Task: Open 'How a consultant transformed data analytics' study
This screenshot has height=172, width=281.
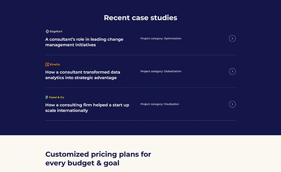Action: point(83,75)
